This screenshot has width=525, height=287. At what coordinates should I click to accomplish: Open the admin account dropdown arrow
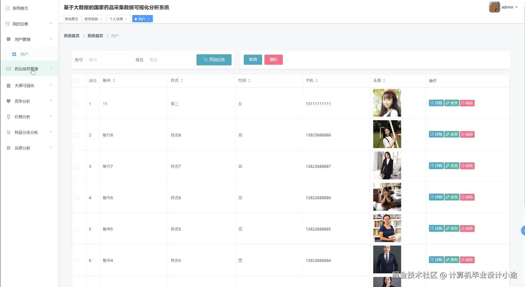(x=516, y=7)
